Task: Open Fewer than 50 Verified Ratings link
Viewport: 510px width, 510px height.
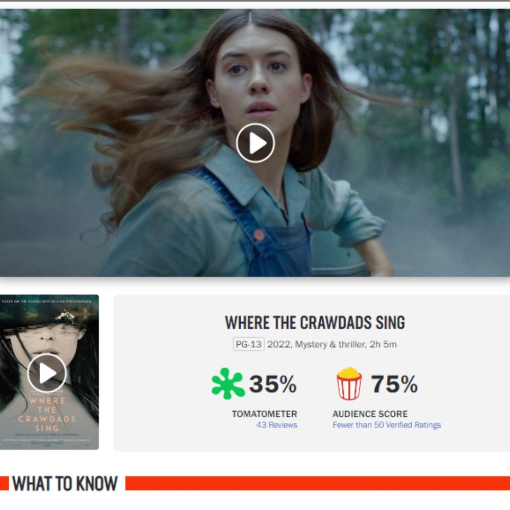Action: (387, 425)
